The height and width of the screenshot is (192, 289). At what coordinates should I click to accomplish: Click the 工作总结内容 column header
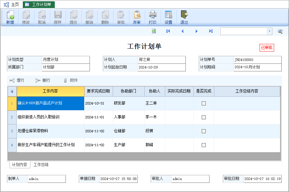pos(247,91)
